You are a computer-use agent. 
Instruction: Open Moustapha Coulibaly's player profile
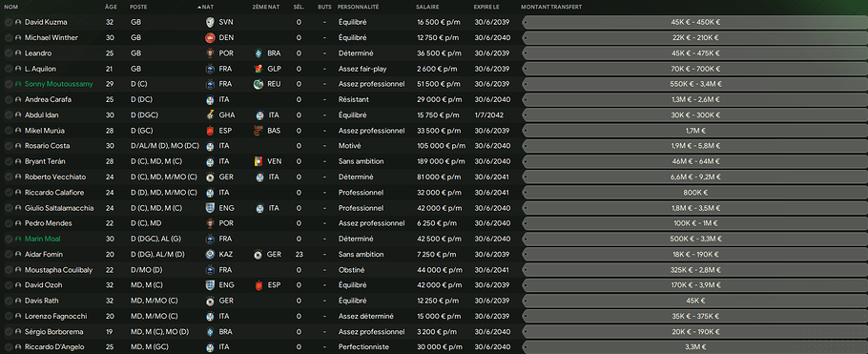point(59,270)
